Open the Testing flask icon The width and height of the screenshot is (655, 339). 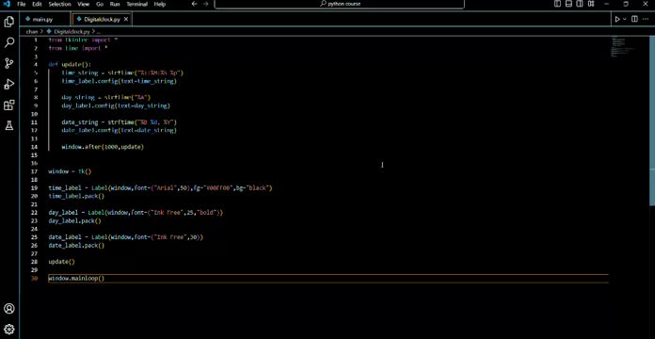pyautogui.click(x=9, y=126)
